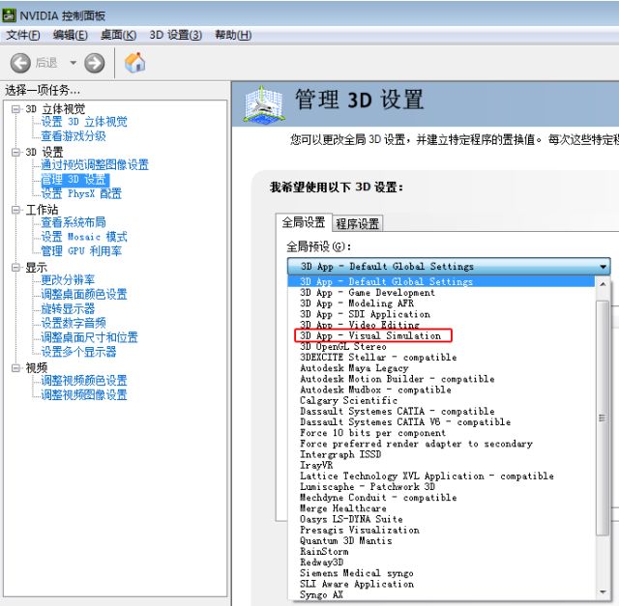Select 3DEXCITE Stellar - compatible preset

441,358
